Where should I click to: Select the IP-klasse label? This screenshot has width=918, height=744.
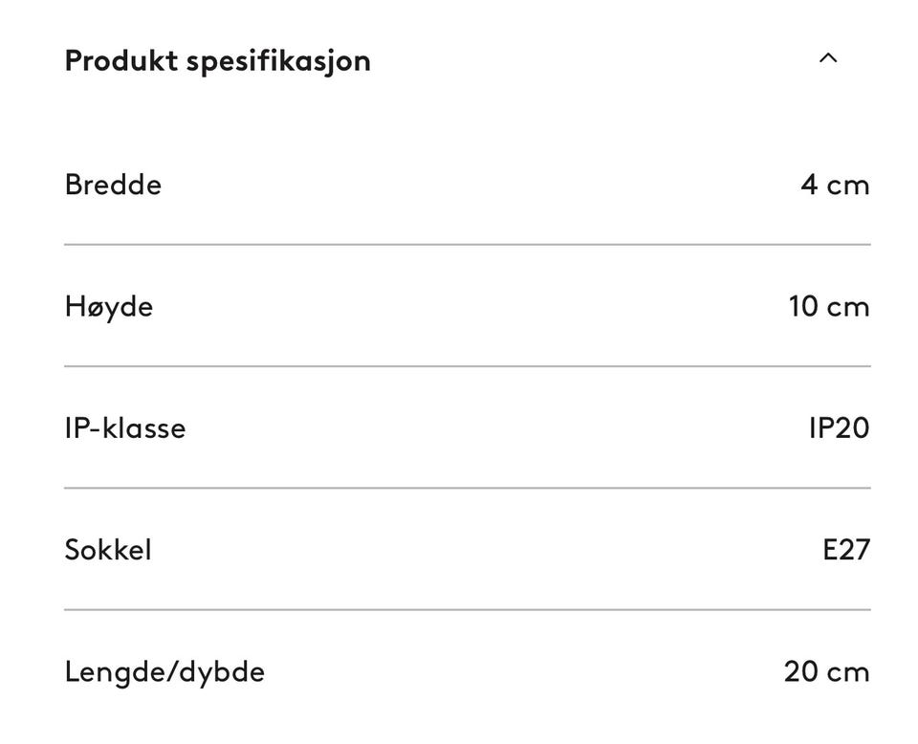click(x=125, y=427)
